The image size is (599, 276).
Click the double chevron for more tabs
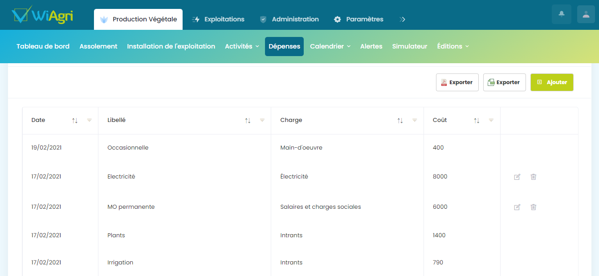[x=402, y=19]
